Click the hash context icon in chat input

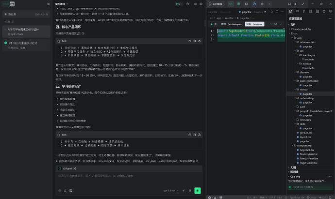pos(65,190)
